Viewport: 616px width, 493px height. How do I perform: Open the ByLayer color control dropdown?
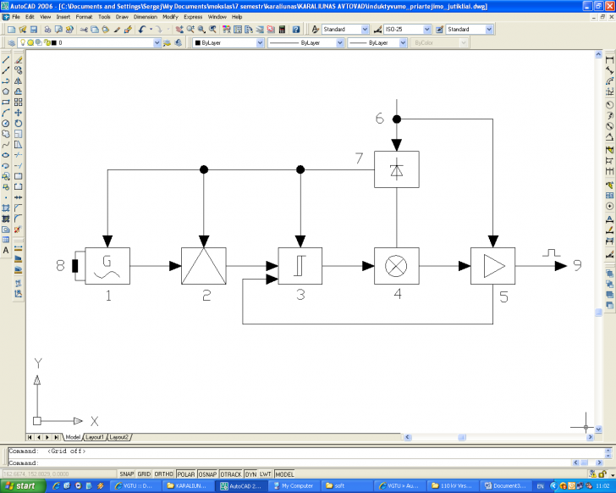[260, 43]
